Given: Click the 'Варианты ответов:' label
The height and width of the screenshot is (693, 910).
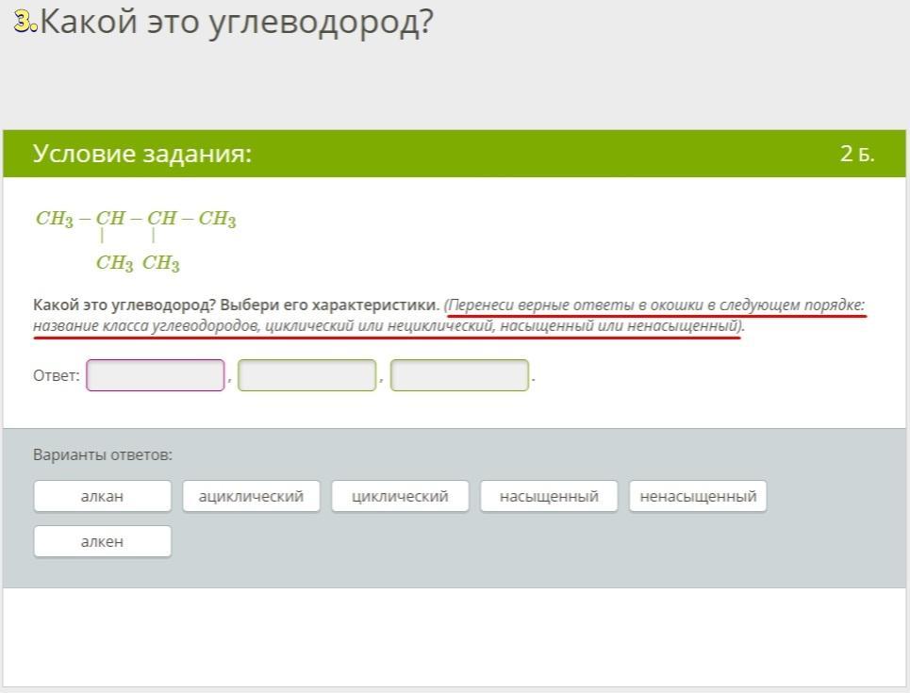Looking at the screenshot, I should point(103,454).
